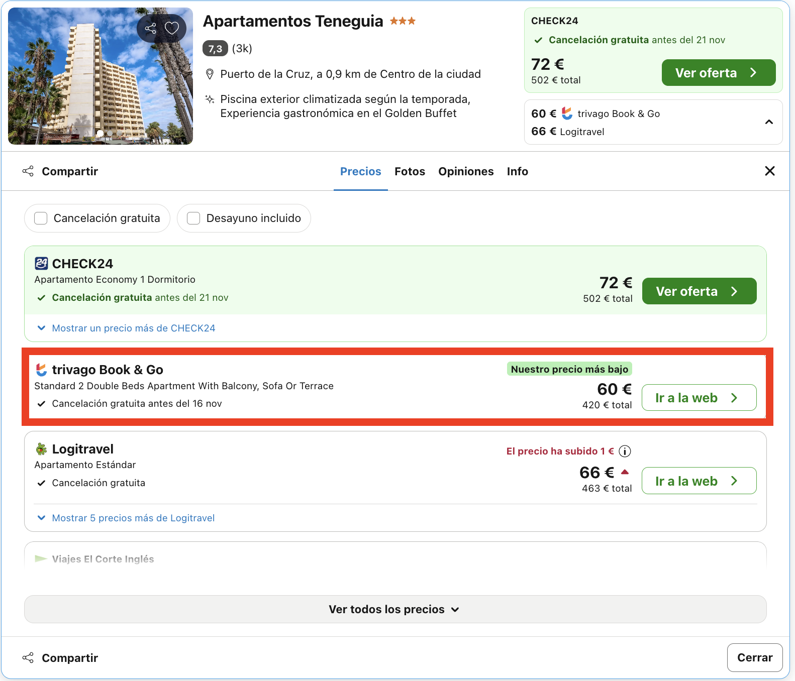Click Ir a la web for trivago Book & Go
The height and width of the screenshot is (681, 795).
[699, 398]
